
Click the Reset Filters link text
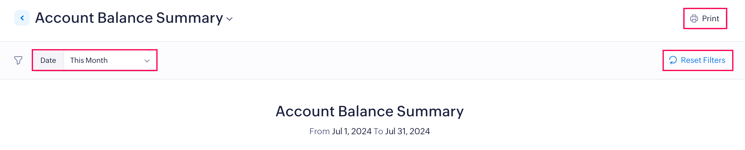[x=703, y=60]
